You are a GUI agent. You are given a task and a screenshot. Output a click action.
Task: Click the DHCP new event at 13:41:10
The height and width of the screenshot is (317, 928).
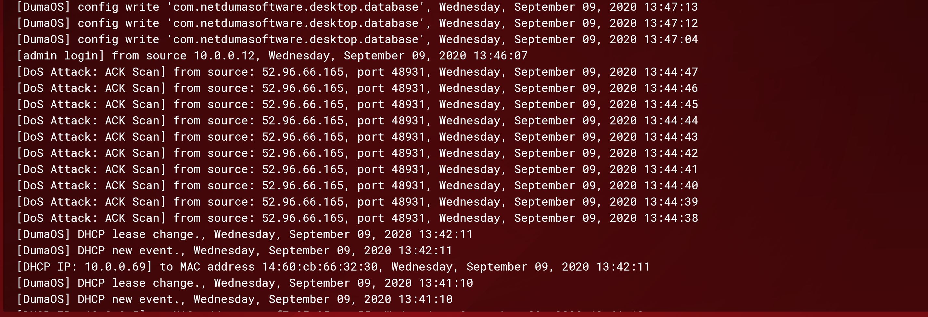point(234,299)
